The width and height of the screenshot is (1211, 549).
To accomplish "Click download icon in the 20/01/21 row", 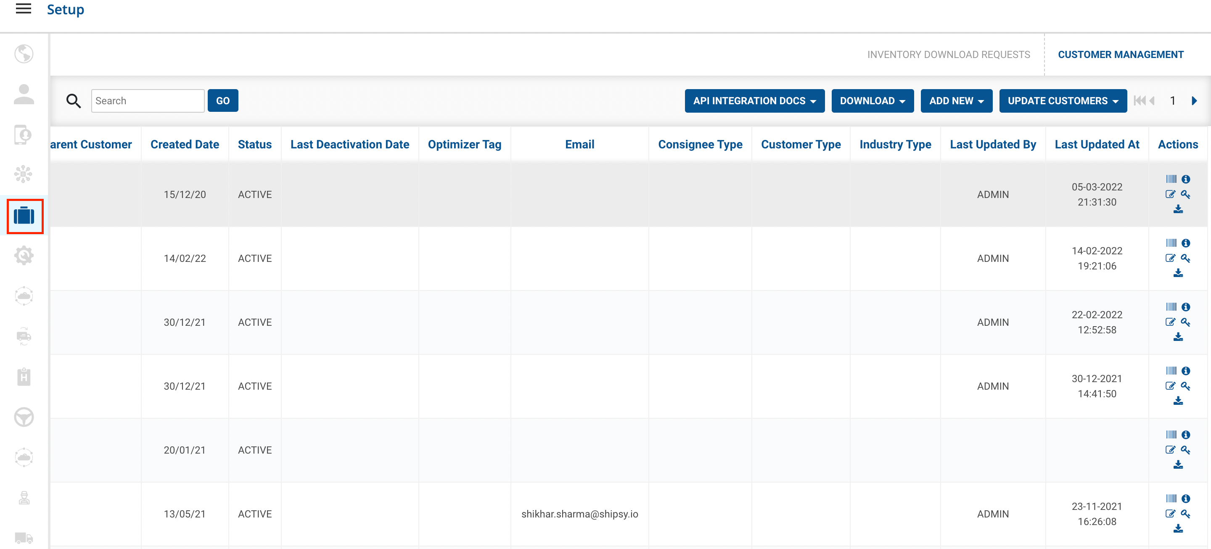I will pyautogui.click(x=1178, y=465).
